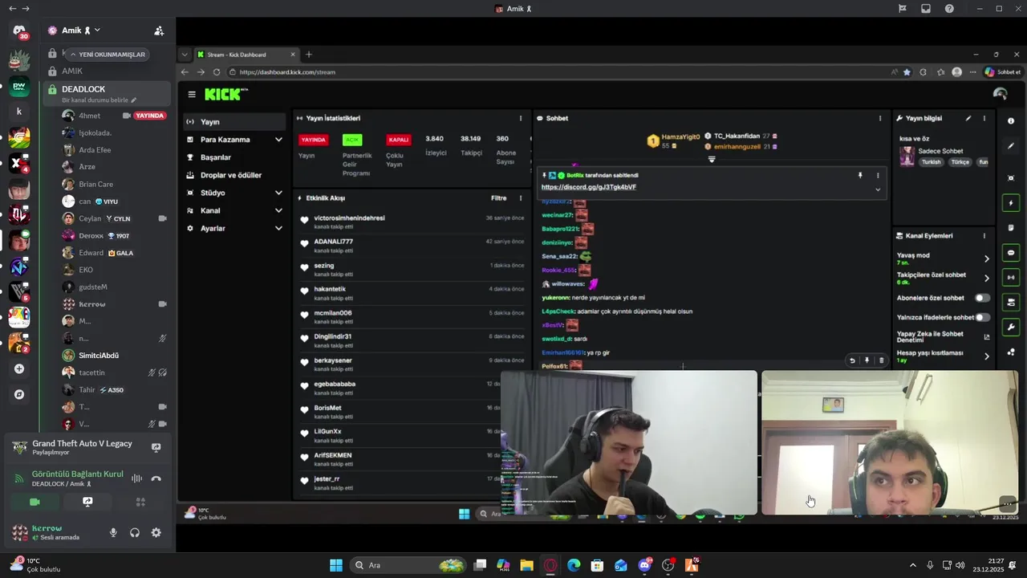Open Yavaş mod settings arrow
The width and height of the screenshot is (1027, 578).
(x=987, y=258)
